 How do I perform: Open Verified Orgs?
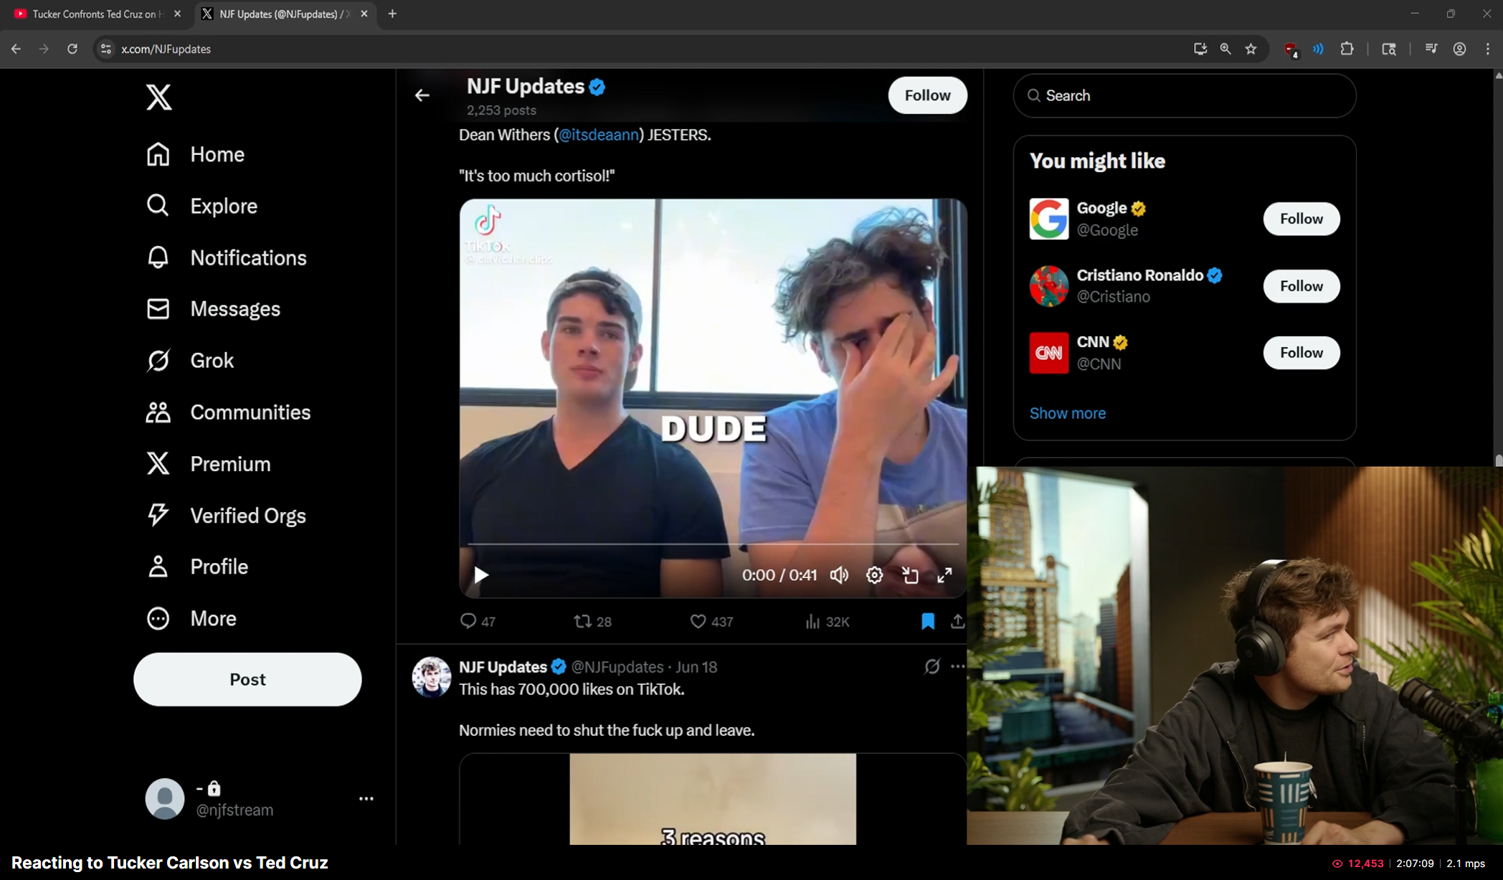click(x=226, y=516)
